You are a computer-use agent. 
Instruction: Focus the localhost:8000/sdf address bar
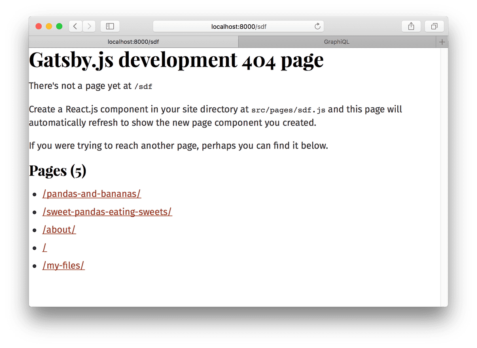239,26
